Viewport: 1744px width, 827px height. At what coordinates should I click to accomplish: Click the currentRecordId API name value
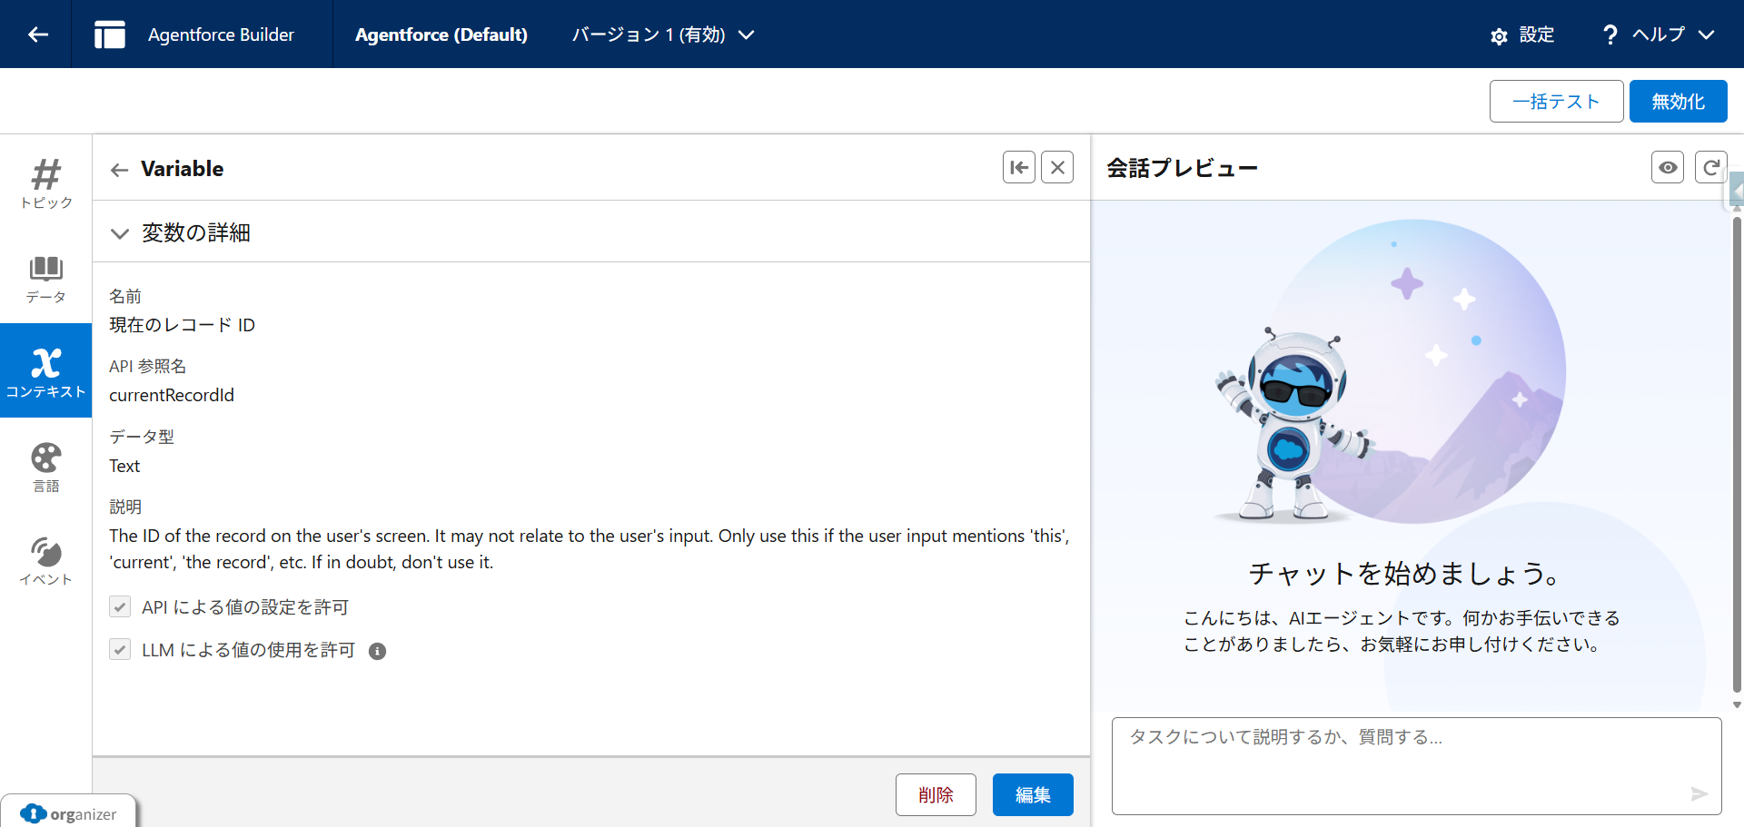point(172,395)
